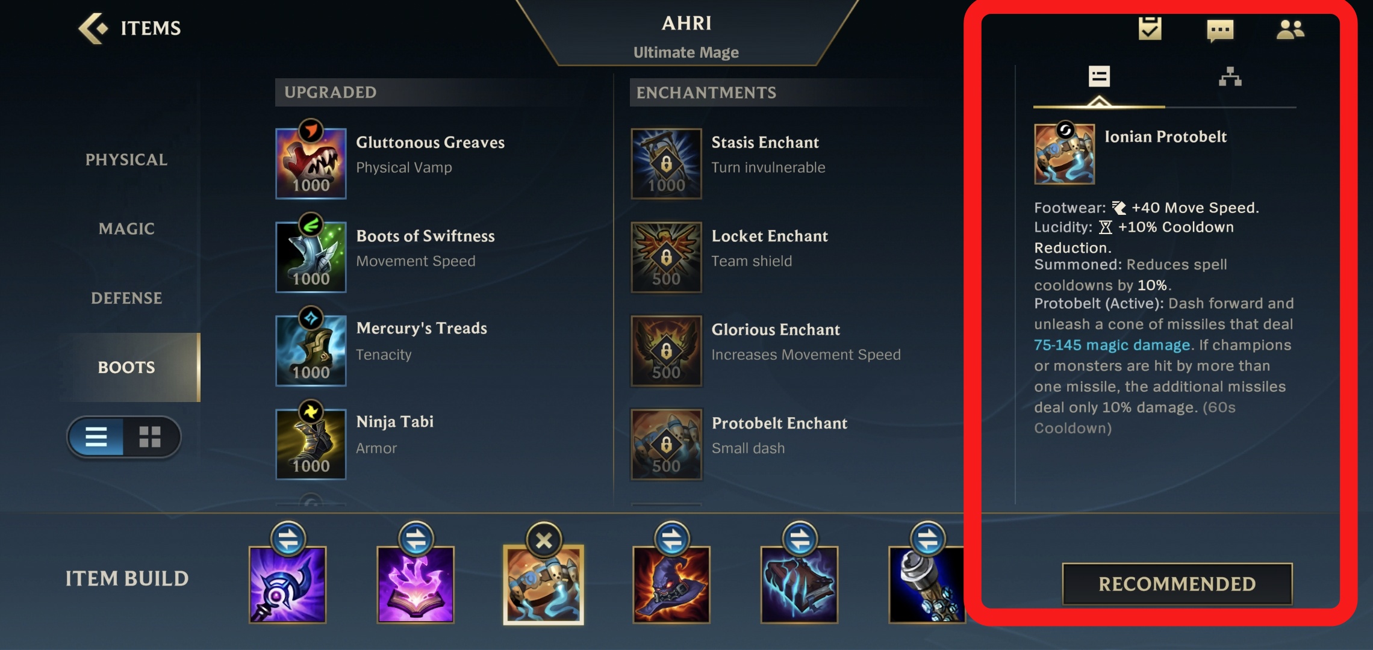Choose the Stasis Enchant icon
The width and height of the screenshot is (1373, 650).
(666, 163)
